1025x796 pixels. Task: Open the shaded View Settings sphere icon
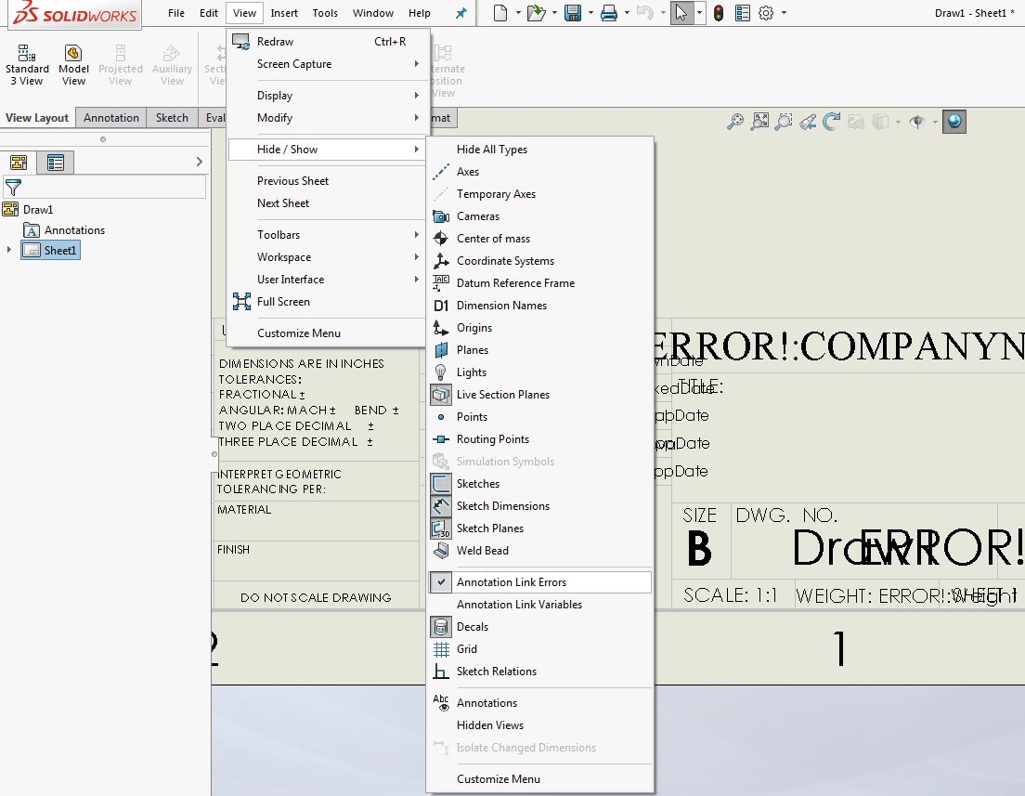pyautogui.click(x=954, y=121)
